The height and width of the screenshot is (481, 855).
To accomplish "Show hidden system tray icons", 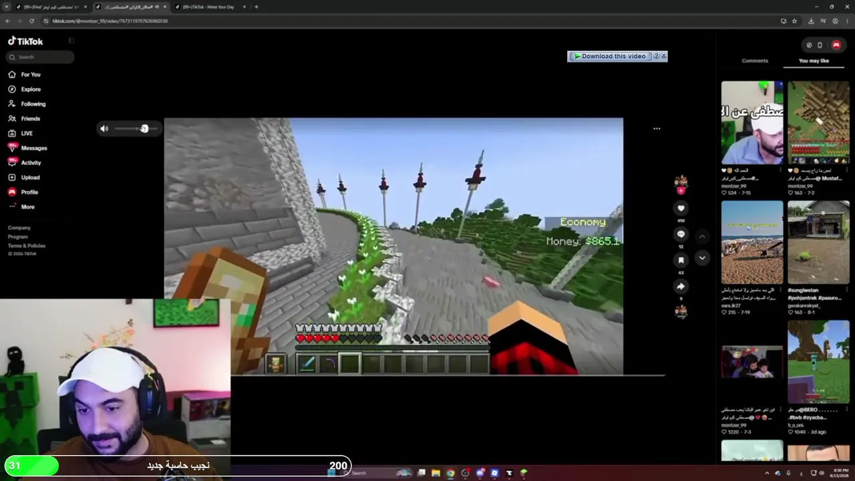I will pos(767,473).
